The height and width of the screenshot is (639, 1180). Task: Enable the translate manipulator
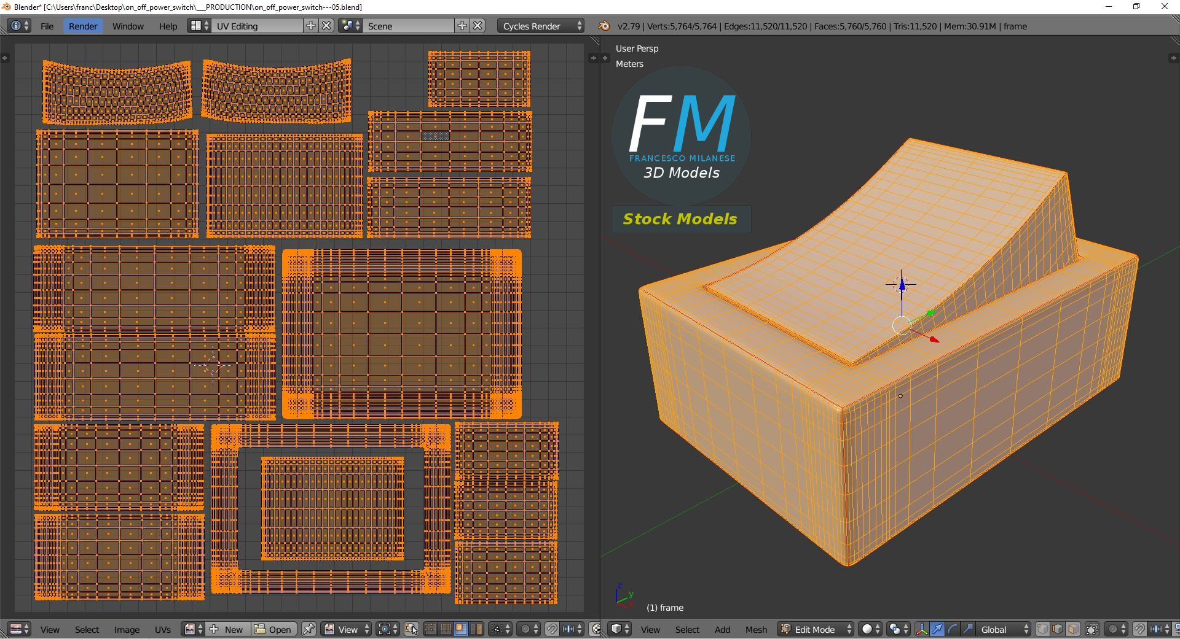click(x=937, y=629)
